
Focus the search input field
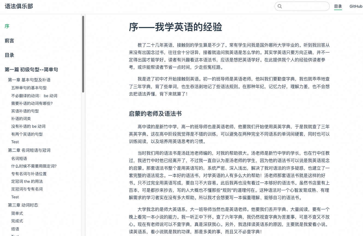click(302, 6)
